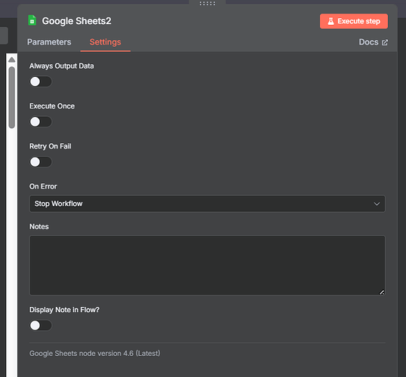This screenshot has width=406, height=377.
Task: Run the Execute step button
Action: [354, 21]
